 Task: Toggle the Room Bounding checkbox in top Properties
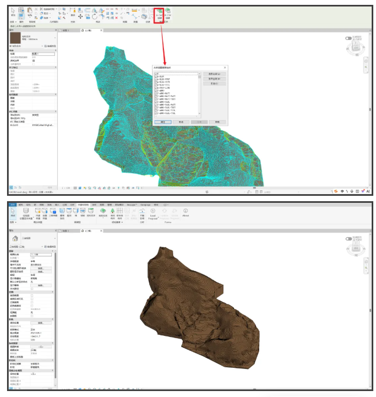[x=34, y=61]
